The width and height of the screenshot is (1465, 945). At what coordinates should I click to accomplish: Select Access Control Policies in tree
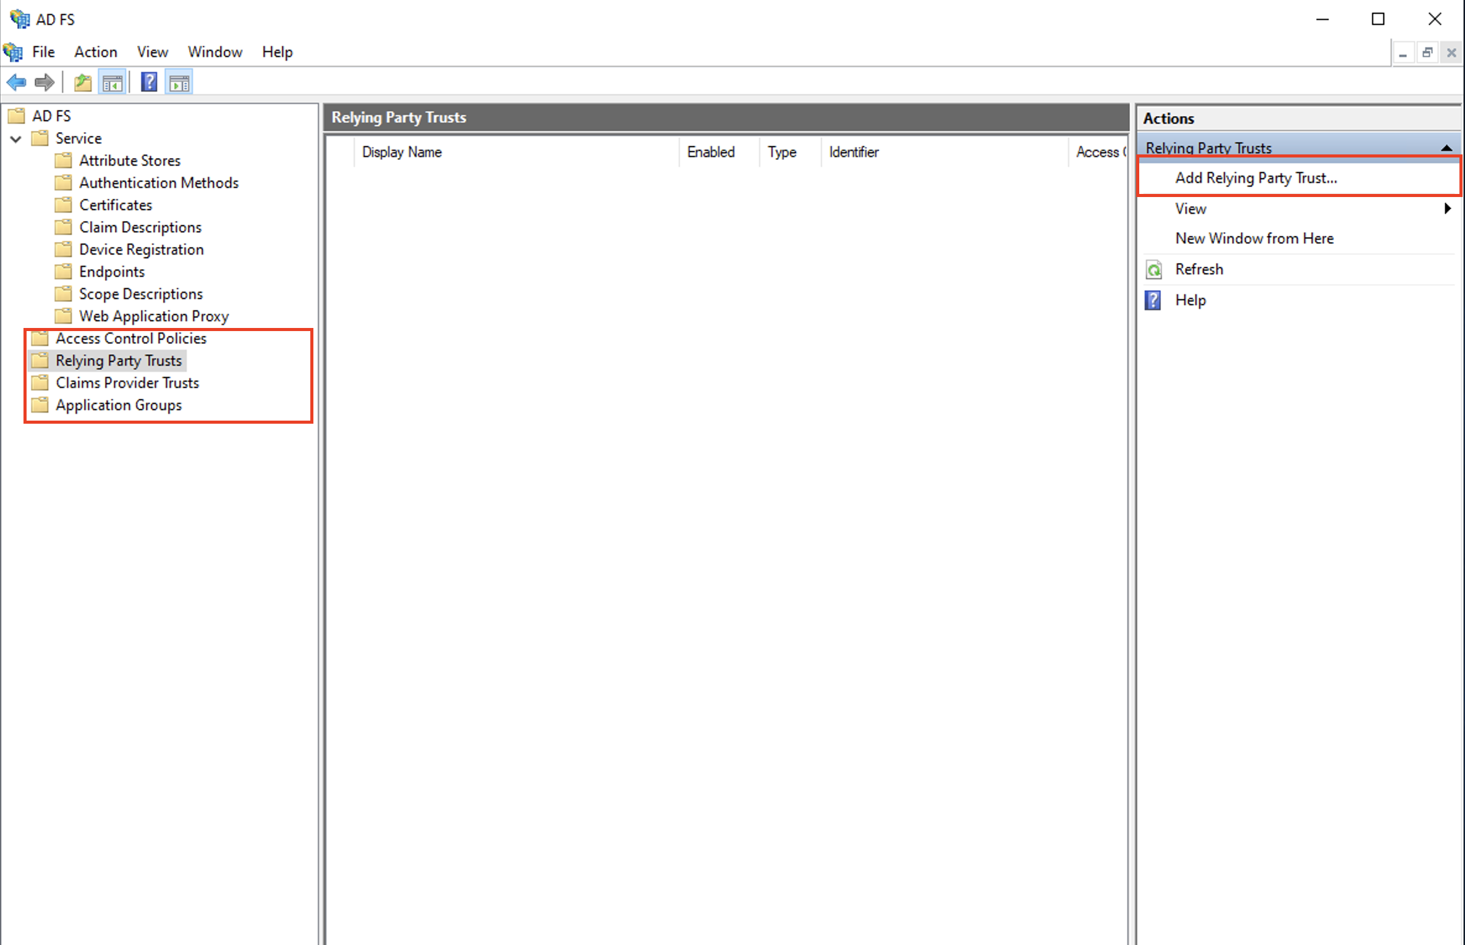click(x=131, y=338)
